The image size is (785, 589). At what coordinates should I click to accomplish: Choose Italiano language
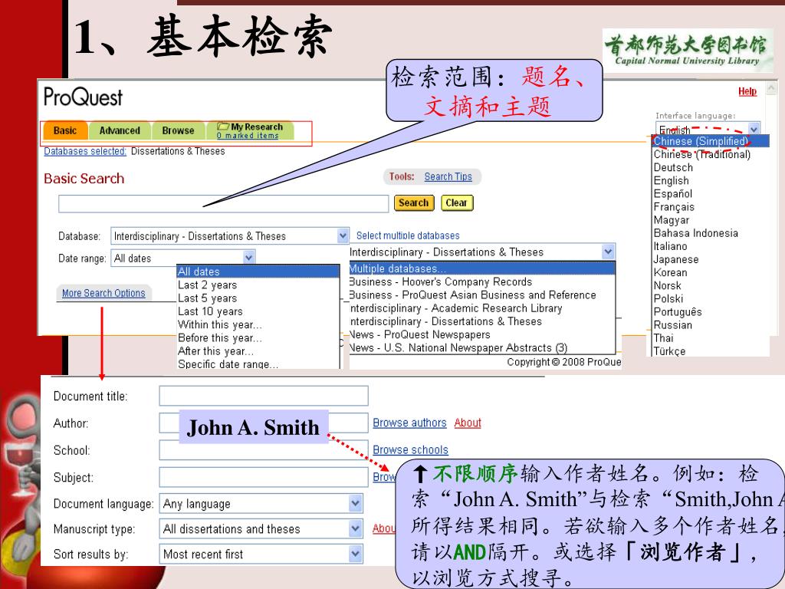click(670, 246)
